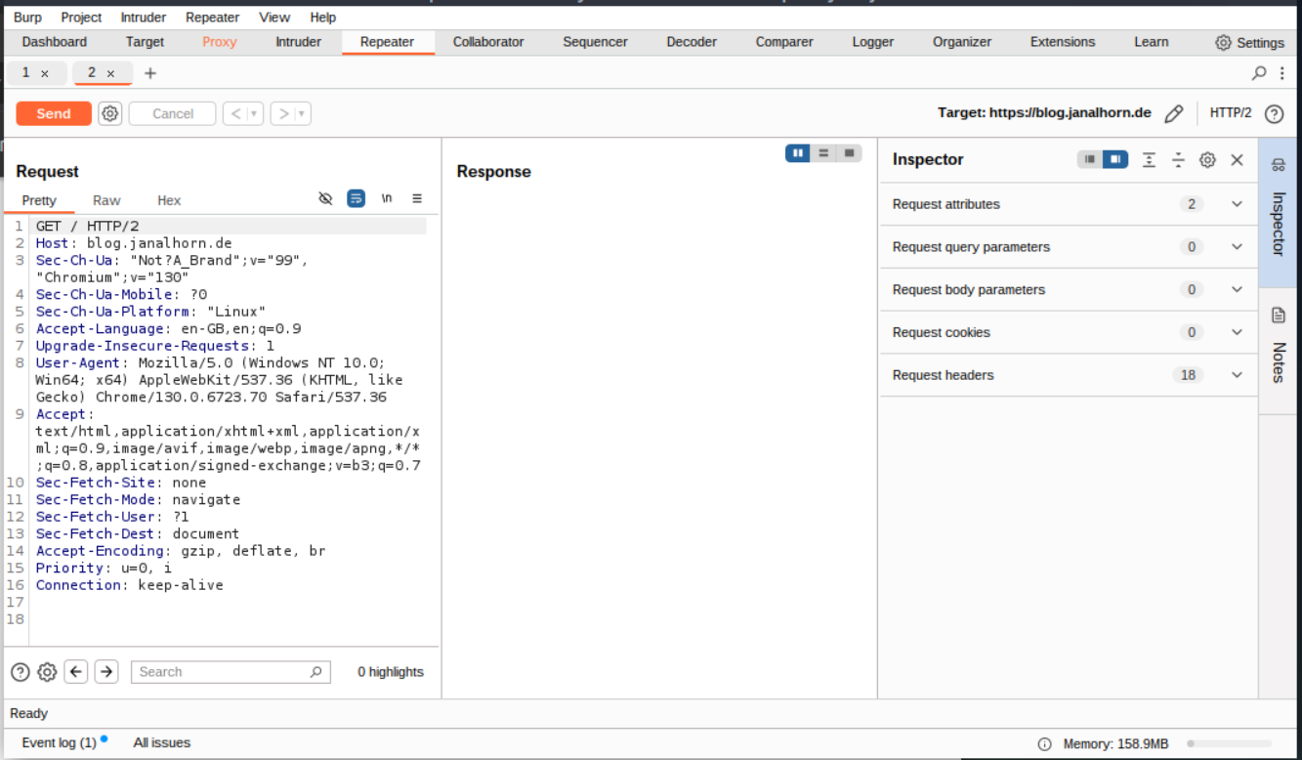
Task: Click the orange Send button
Action: [x=54, y=113]
